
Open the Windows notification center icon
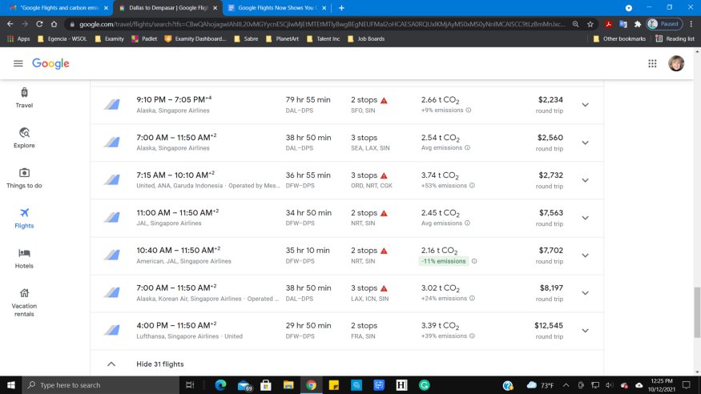pos(687,385)
